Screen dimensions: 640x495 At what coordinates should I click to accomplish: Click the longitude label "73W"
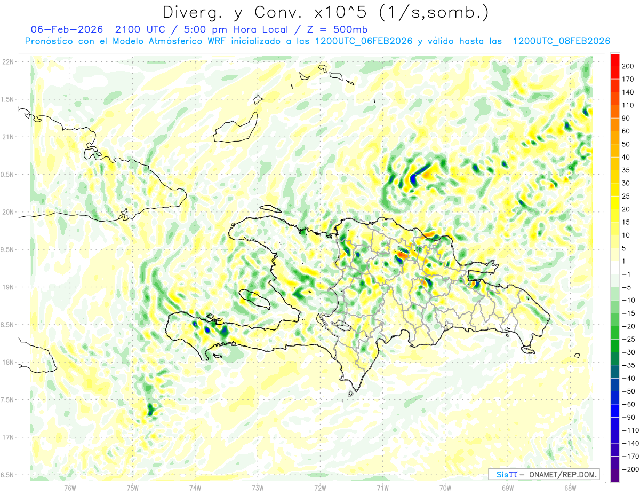pyautogui.click(x=257, y=488)
